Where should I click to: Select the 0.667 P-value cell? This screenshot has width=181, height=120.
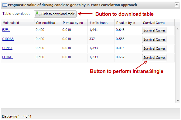click(128, 58)
